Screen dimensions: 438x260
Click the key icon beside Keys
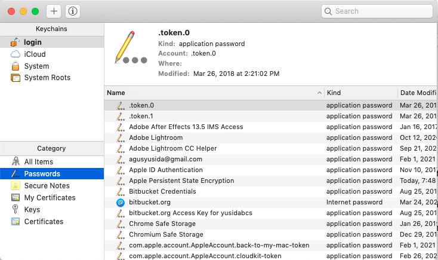click(x=16, y=209)
